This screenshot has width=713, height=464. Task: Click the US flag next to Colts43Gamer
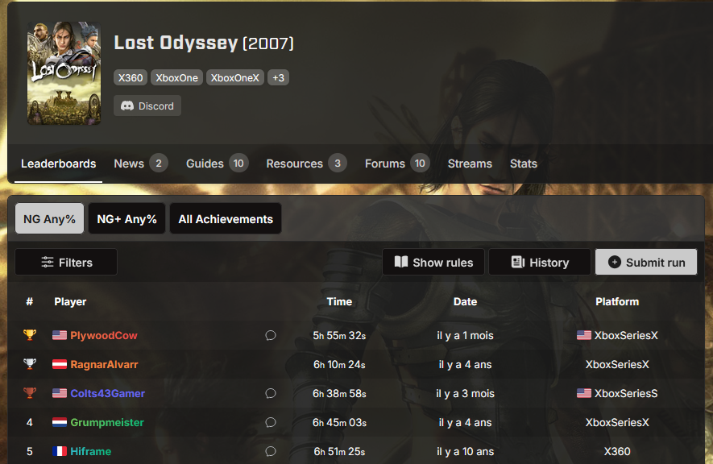pos(60,394)
